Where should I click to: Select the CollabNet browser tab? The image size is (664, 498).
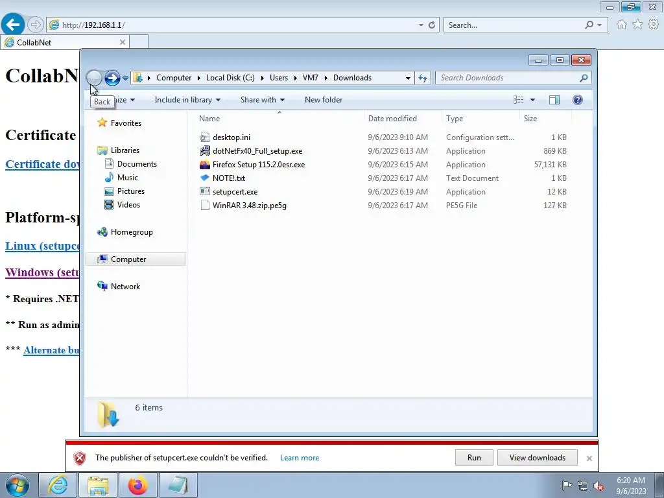click(65, 42)
